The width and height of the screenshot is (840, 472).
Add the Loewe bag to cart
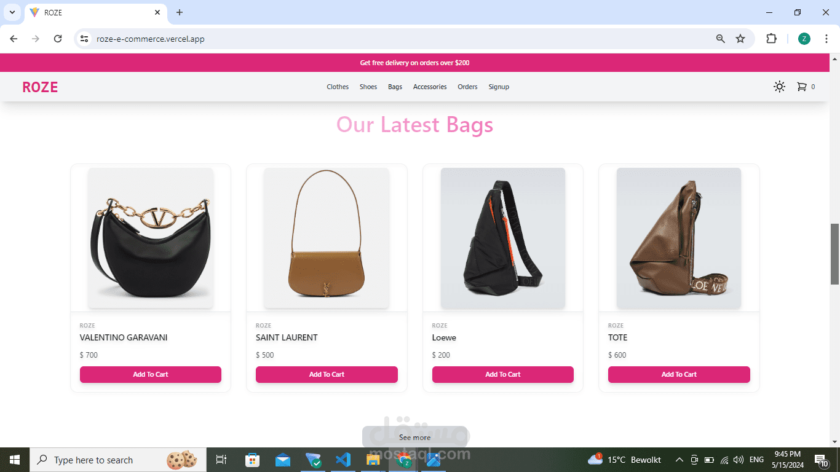[503, 374]
